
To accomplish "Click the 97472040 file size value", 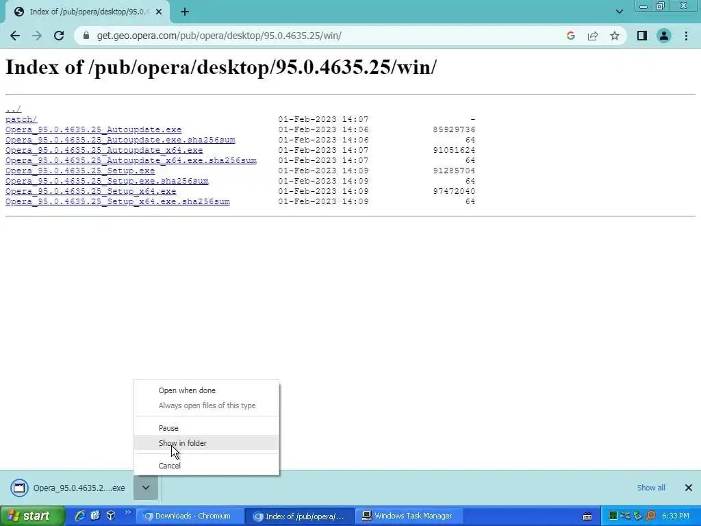I will pos(454,192).
